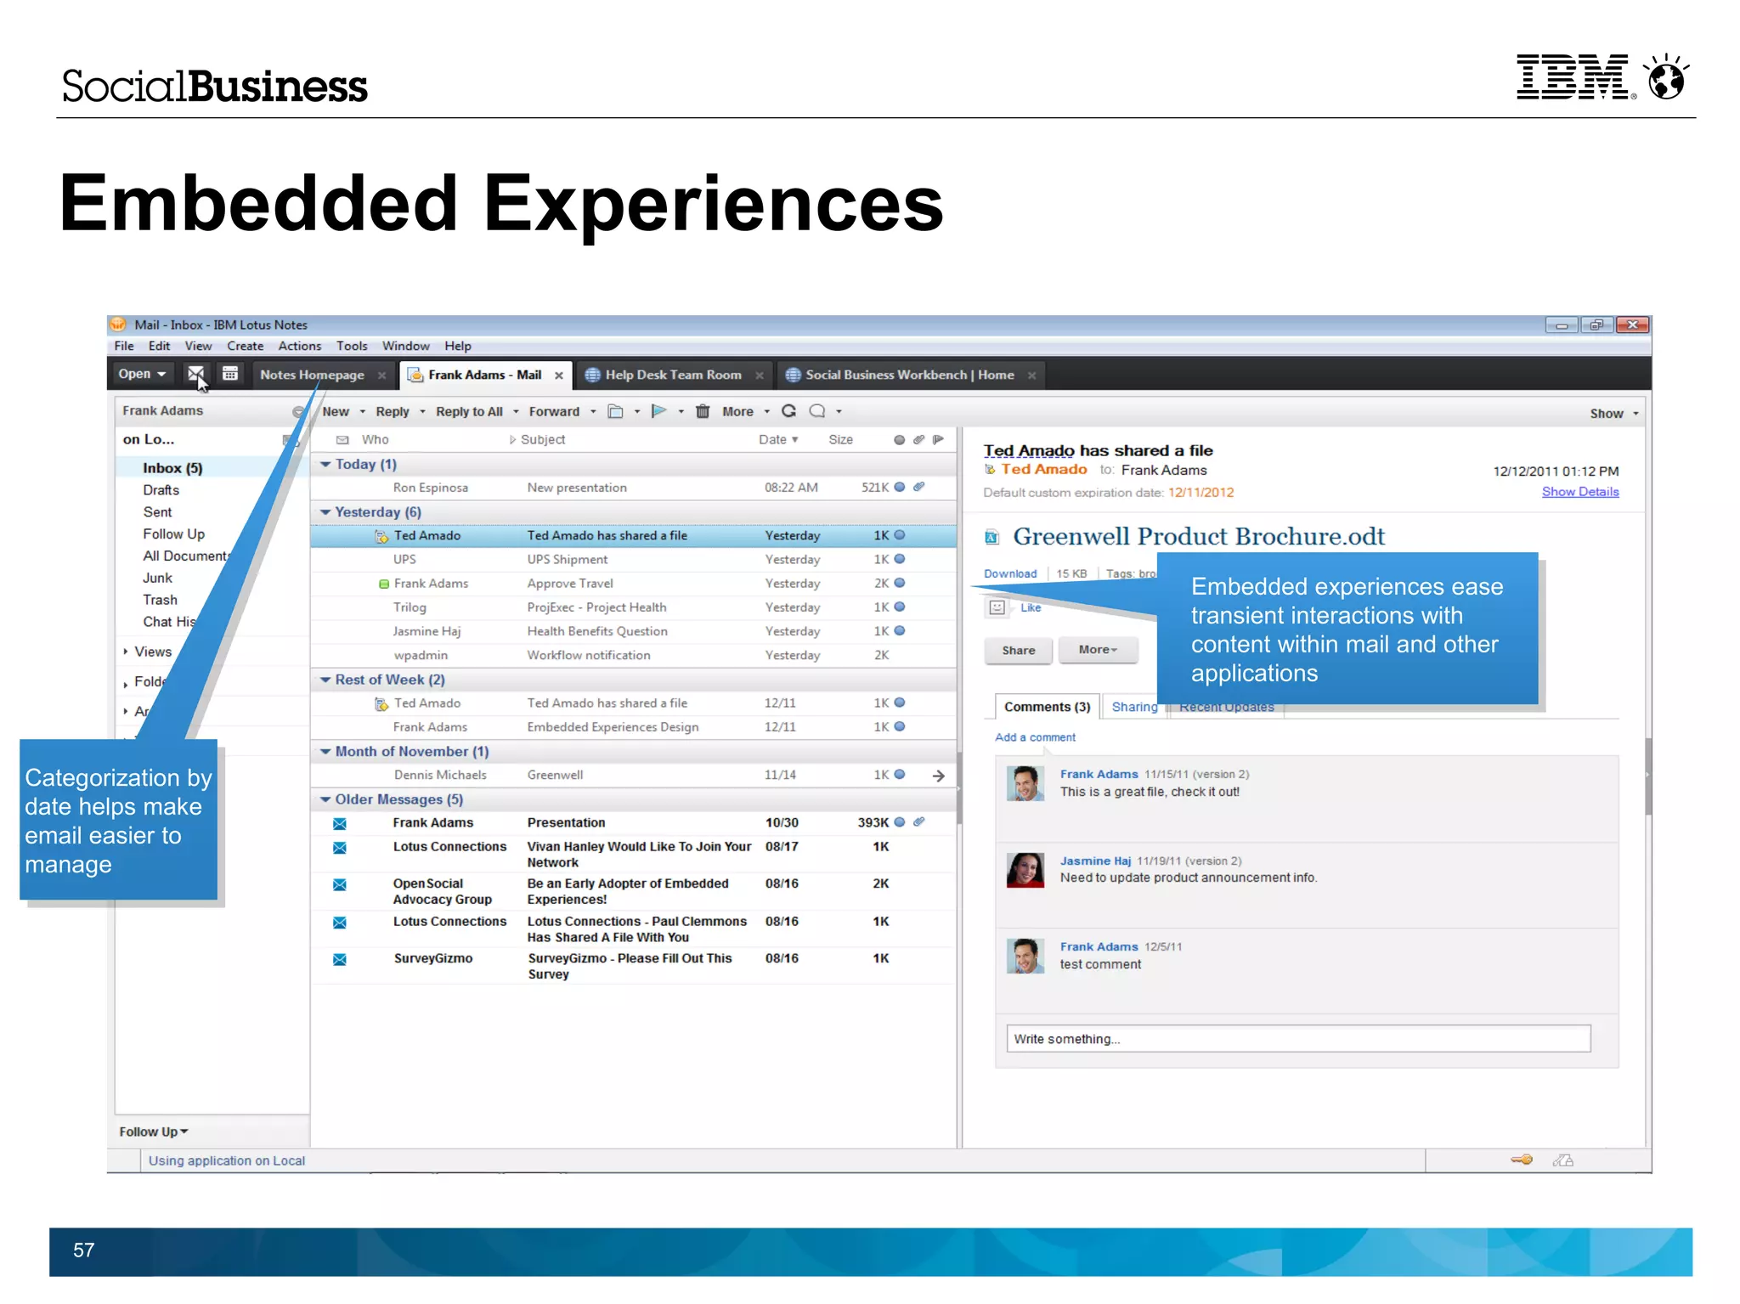Click the message list vertical scrollbar

[x=959, y=787]
